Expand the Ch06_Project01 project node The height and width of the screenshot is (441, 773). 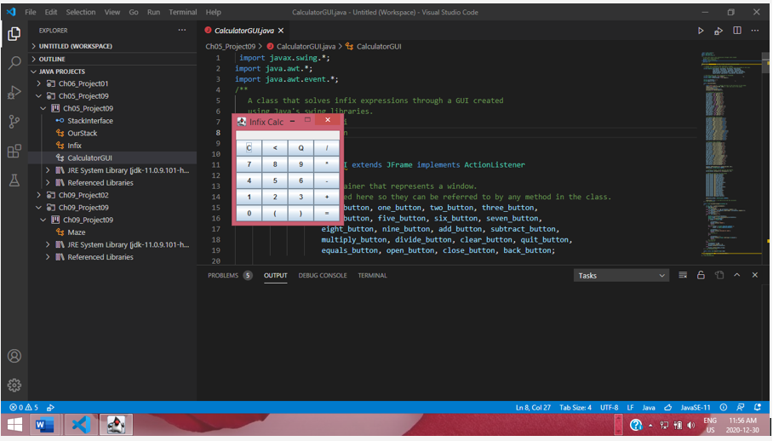[39, 83]
